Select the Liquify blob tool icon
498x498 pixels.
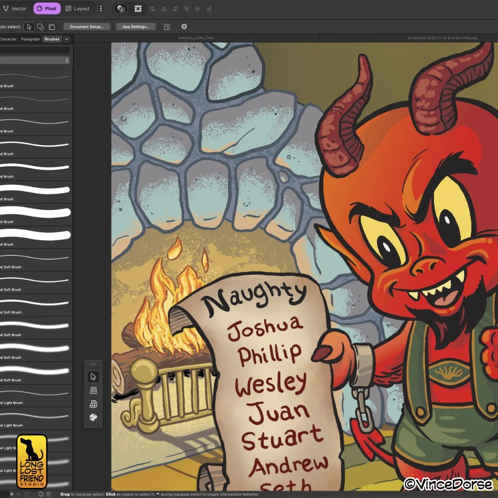click(x=93, y=417)
